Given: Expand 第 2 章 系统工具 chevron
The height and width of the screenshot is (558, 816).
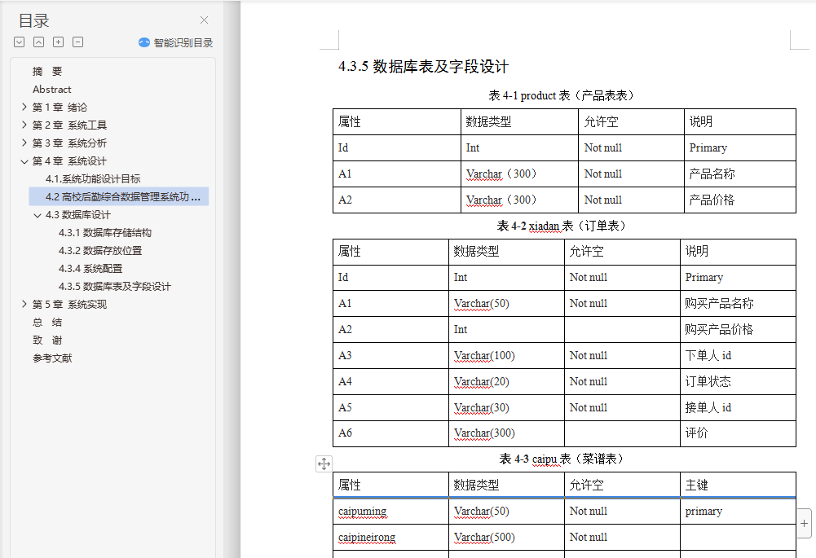Looking at the screenshot, I should (24, 125).
